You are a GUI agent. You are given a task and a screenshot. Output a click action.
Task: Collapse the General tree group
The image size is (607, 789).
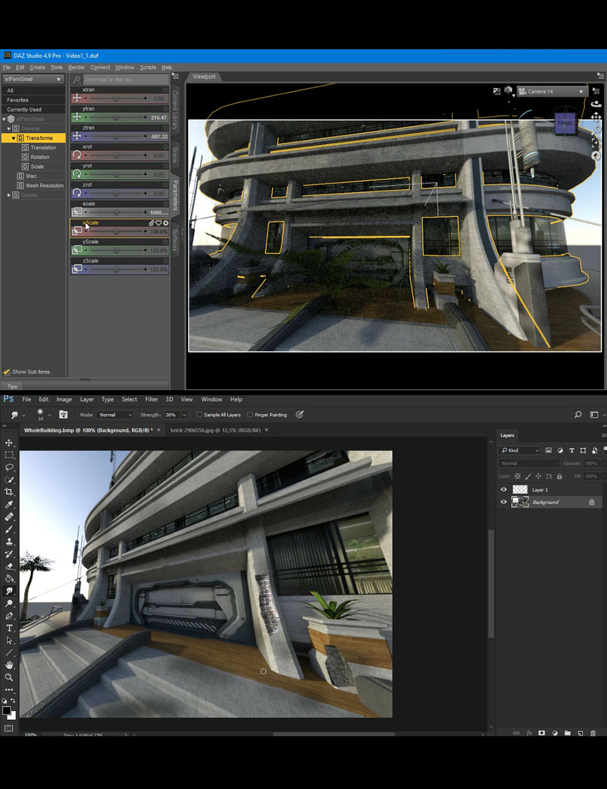pos(8,129)
